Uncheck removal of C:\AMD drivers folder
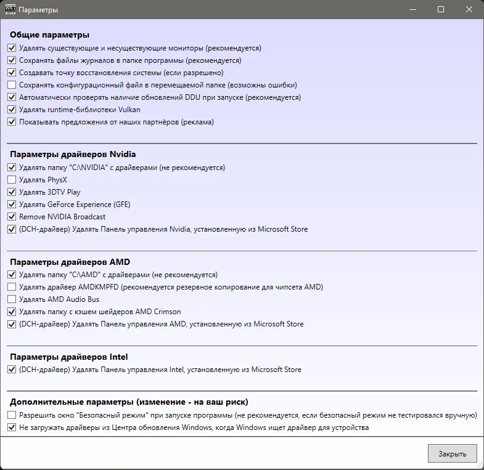 tap(12, 275)
